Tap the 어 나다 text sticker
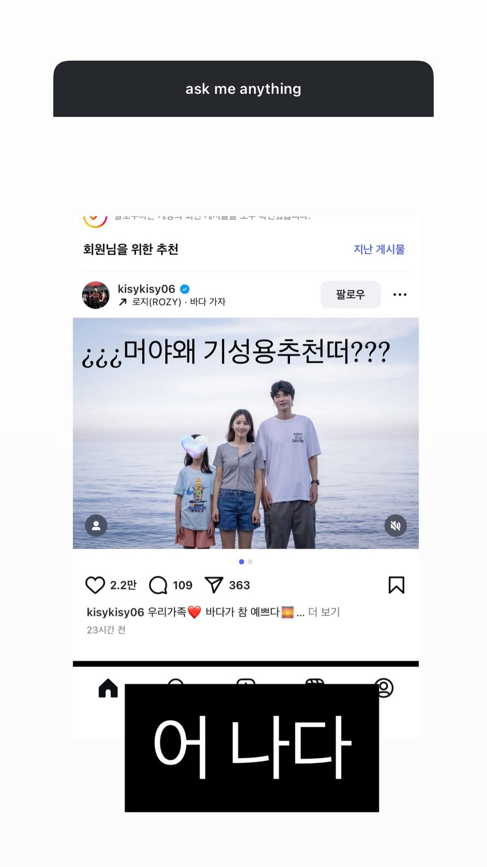Viewport: 487px width, 867px height. (252, 748)
